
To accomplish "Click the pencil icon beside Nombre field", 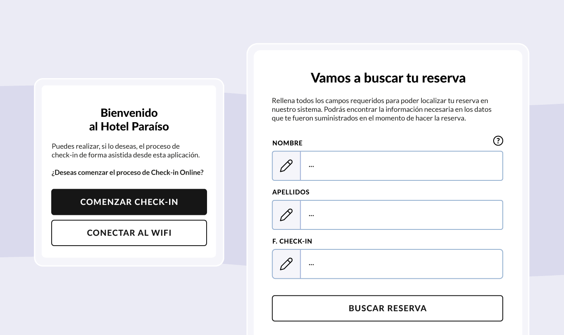I will tap(286, 166).
